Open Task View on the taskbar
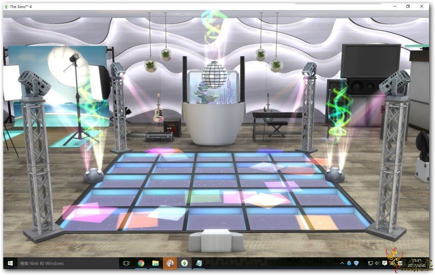Viewport: 435px width, 275px height. (x=126, y=263)
